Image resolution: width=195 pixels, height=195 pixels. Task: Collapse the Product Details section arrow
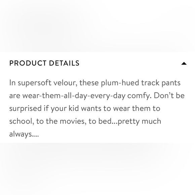coord(184,64)
